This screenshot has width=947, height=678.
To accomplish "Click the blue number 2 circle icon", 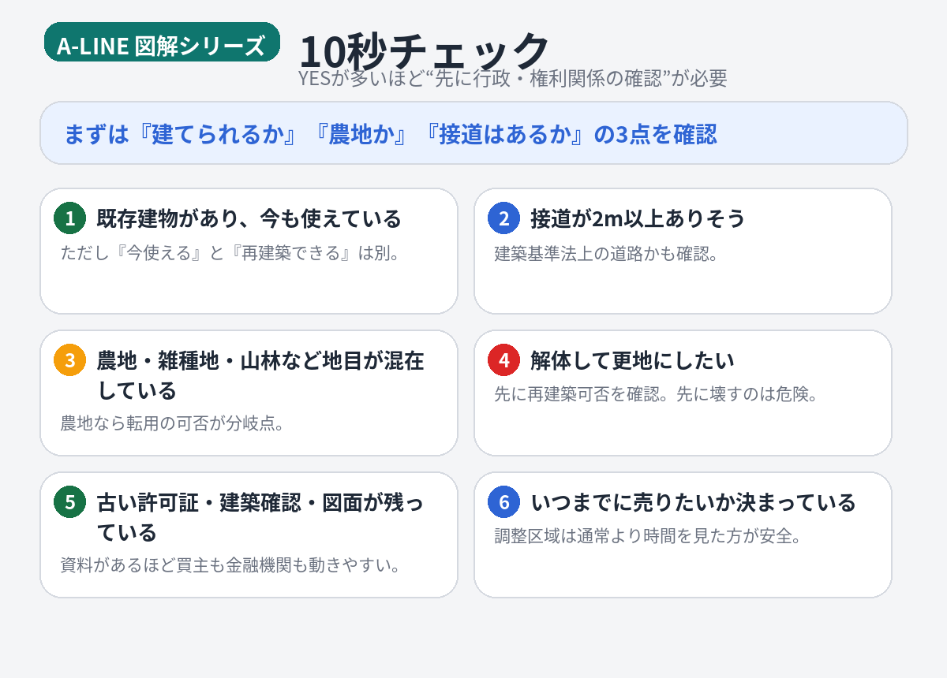I will coord(503,218).
